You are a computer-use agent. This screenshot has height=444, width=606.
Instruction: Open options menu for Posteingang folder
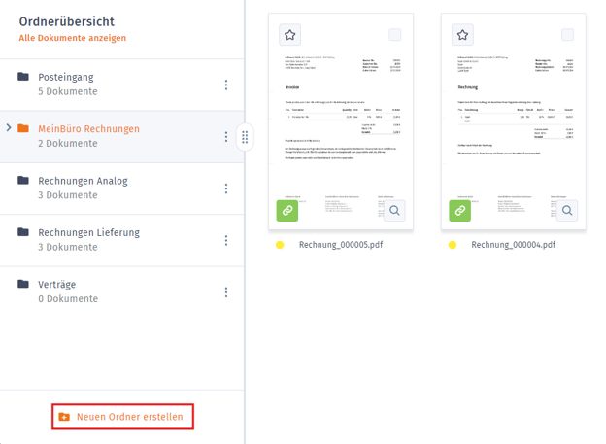[x=226, y=85]
